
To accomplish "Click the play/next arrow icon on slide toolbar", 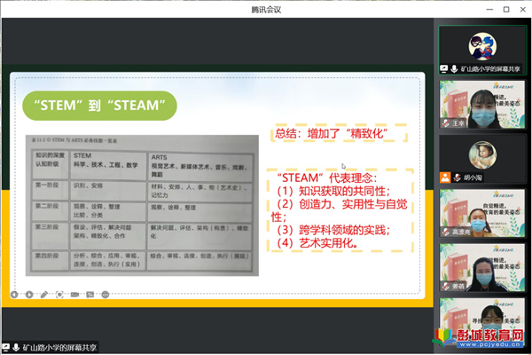I will 29,295.
